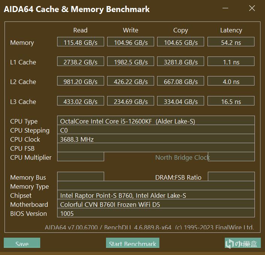The image size is (265, 255).
Task: Select L2 Cache Latency value 4.0 ns
Action: [x=231, y=81]
